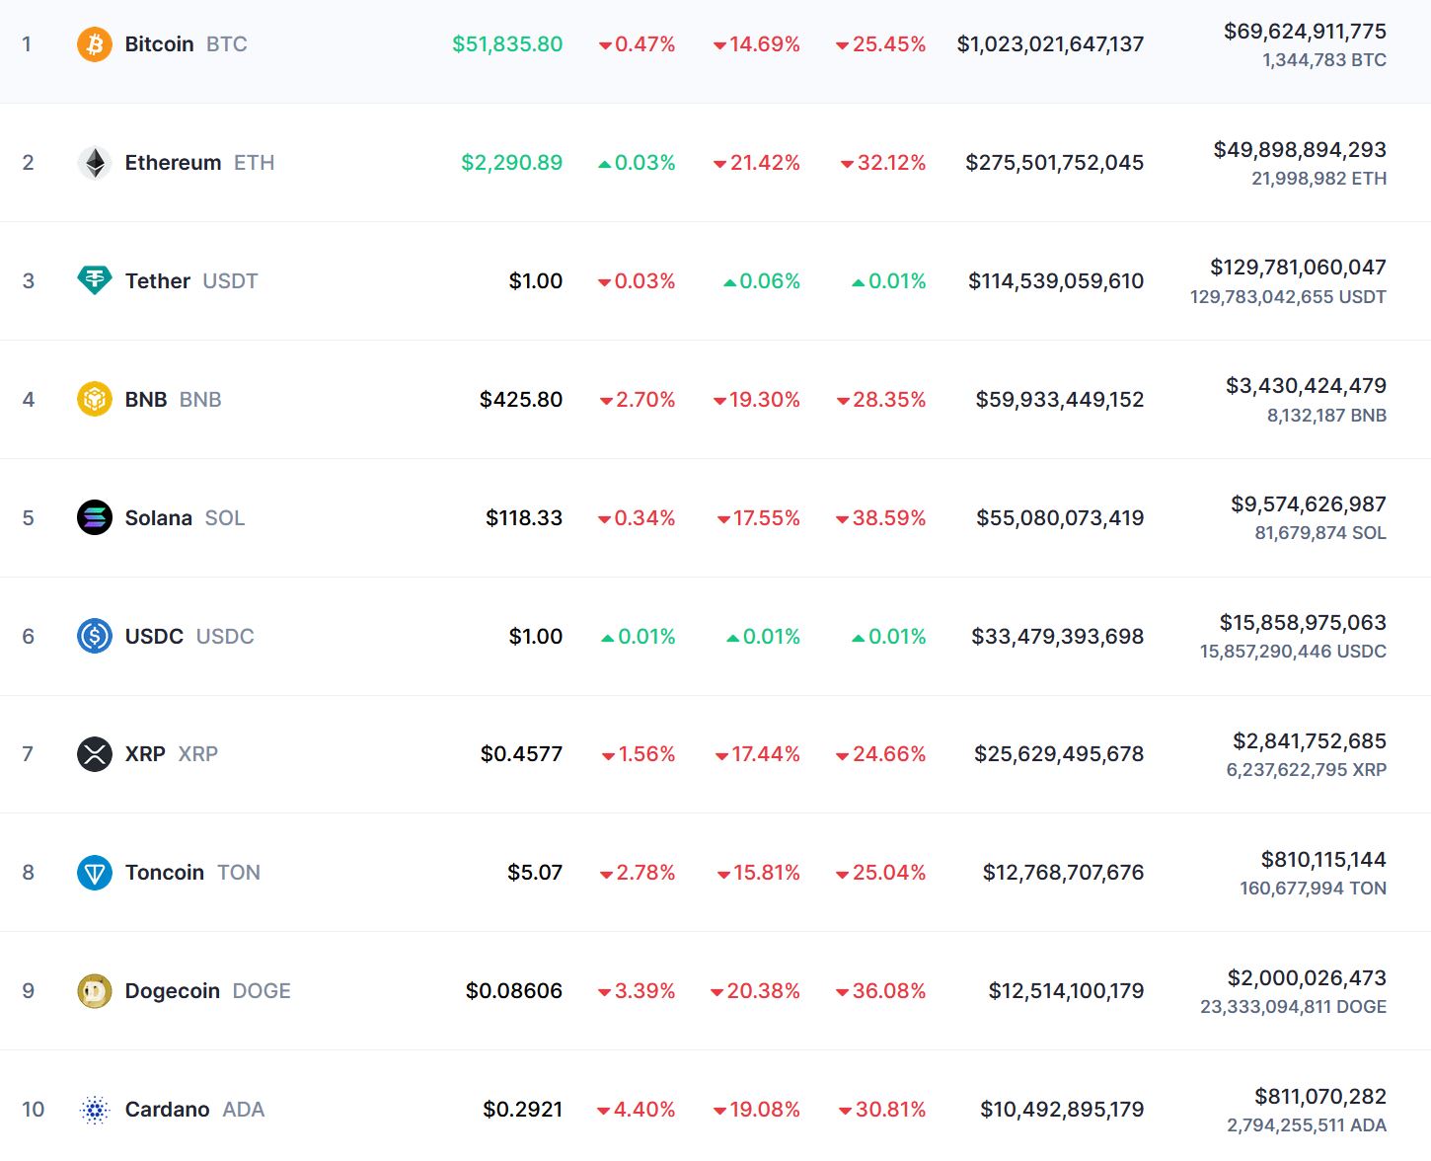The image size is (1431, 1161).
Task: Click the XRP black logo icon
Action: tap(95, 754)
